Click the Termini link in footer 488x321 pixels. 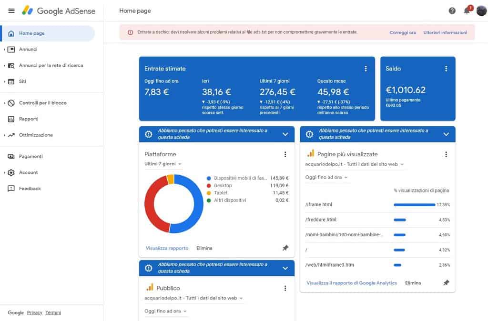pyautogui.click(x=53, y=313)
